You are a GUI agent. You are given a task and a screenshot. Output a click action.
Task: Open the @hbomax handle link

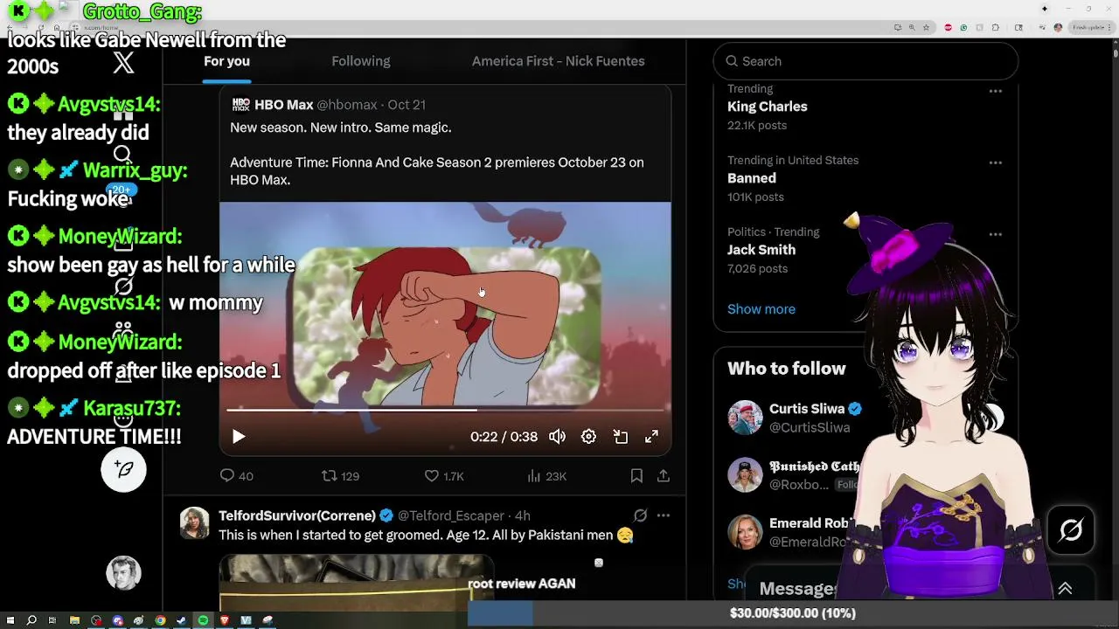click(x=347, y=105)
